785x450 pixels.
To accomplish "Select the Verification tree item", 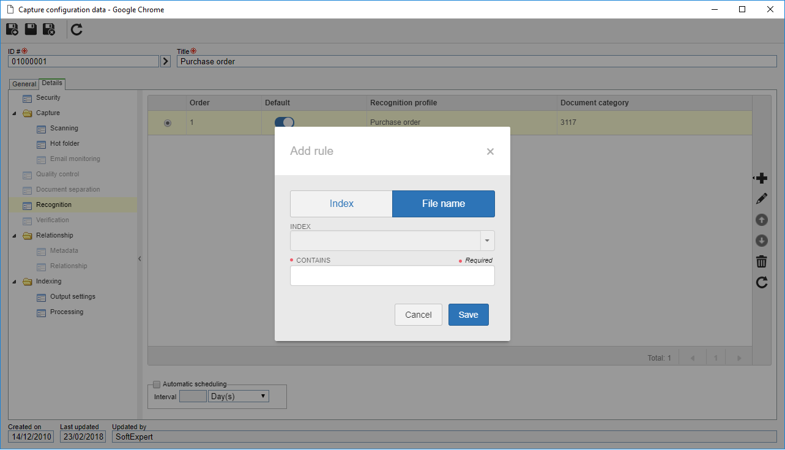I will click(53, 220).
